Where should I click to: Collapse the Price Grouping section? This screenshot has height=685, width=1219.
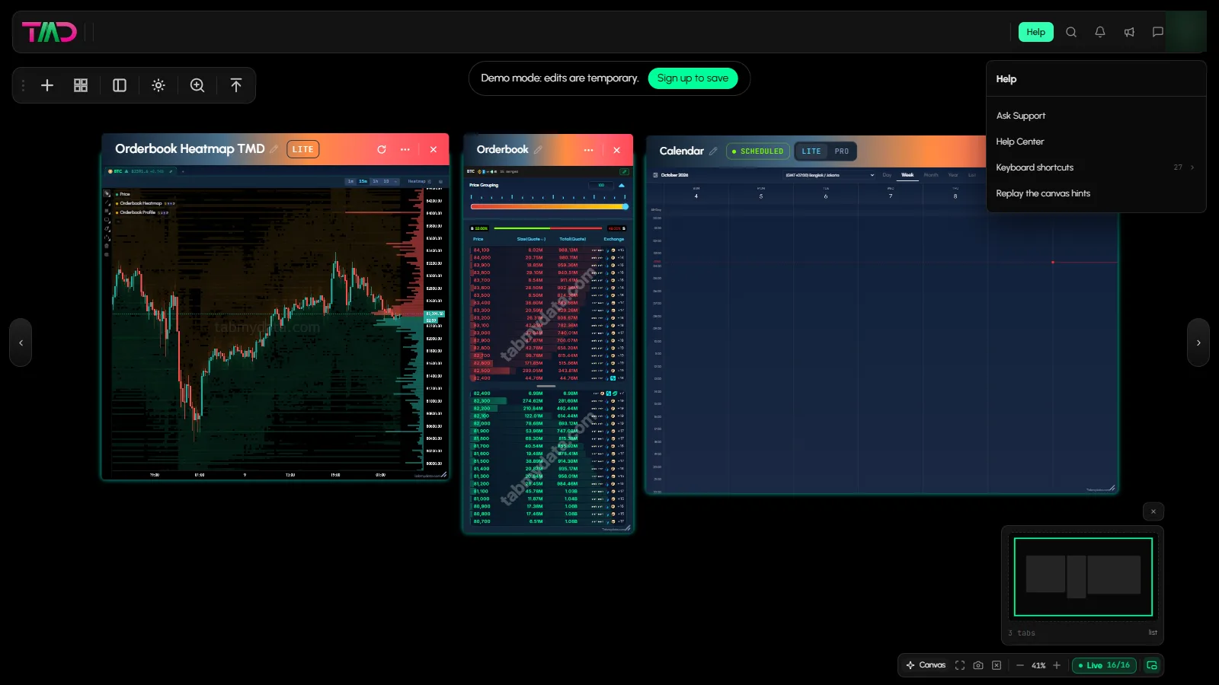[622, 185]
